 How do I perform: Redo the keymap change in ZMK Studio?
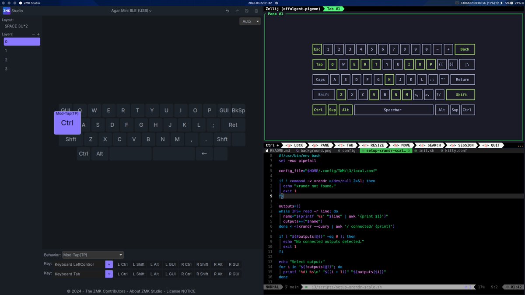click(237, 10)
